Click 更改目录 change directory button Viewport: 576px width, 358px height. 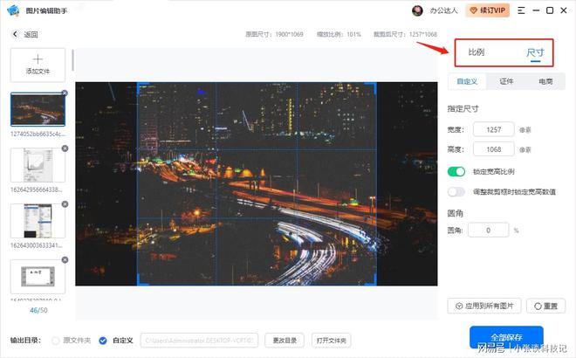pos(285,341)
